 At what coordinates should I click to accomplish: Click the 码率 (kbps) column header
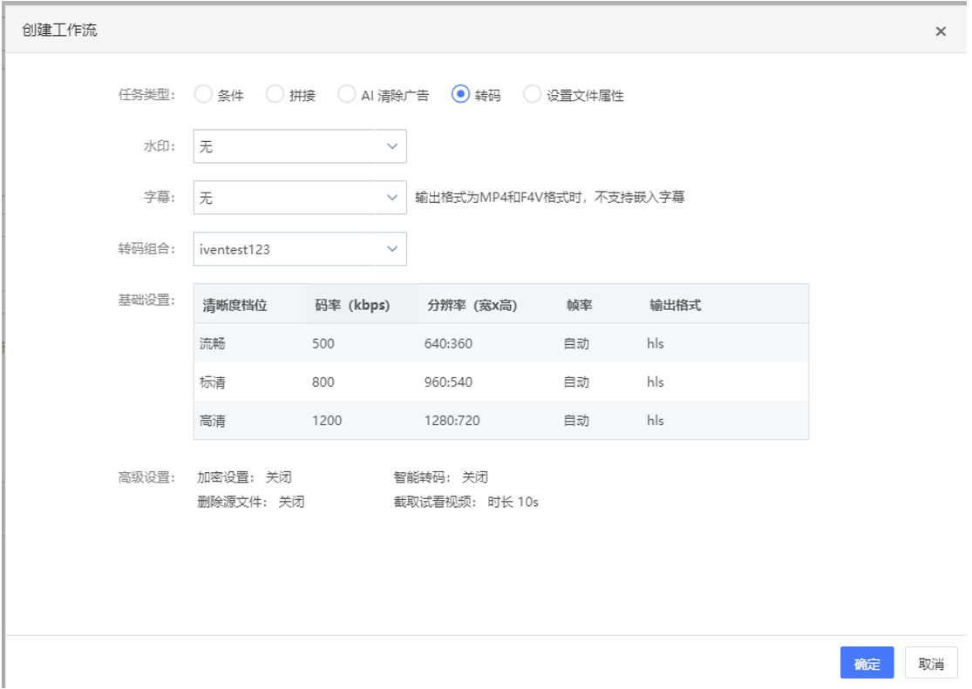click(x=352, y=306)
